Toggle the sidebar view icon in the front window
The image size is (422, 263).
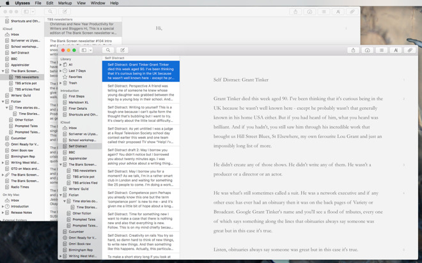click(84, 50)
